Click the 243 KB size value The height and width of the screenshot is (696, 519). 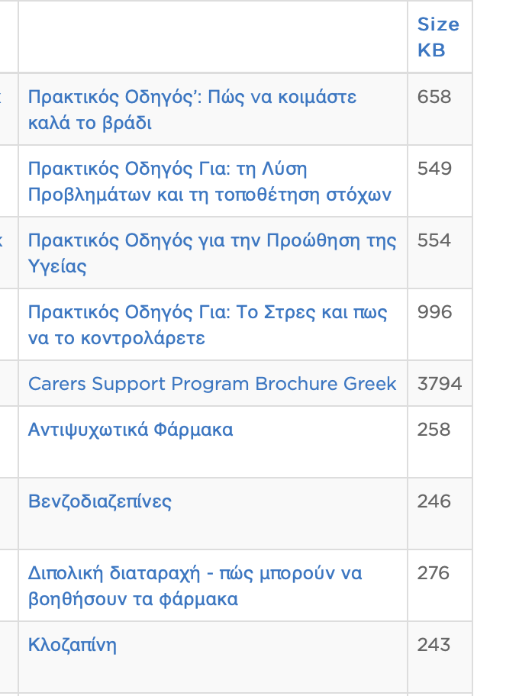430,644
